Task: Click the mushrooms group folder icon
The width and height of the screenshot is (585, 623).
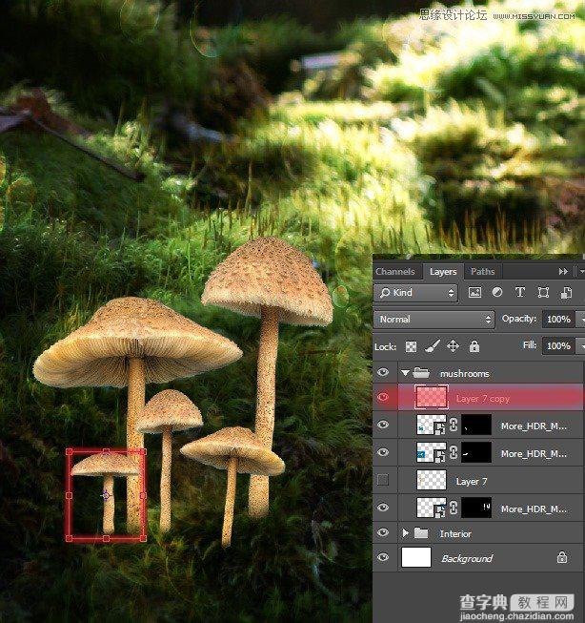Action: 421,373
